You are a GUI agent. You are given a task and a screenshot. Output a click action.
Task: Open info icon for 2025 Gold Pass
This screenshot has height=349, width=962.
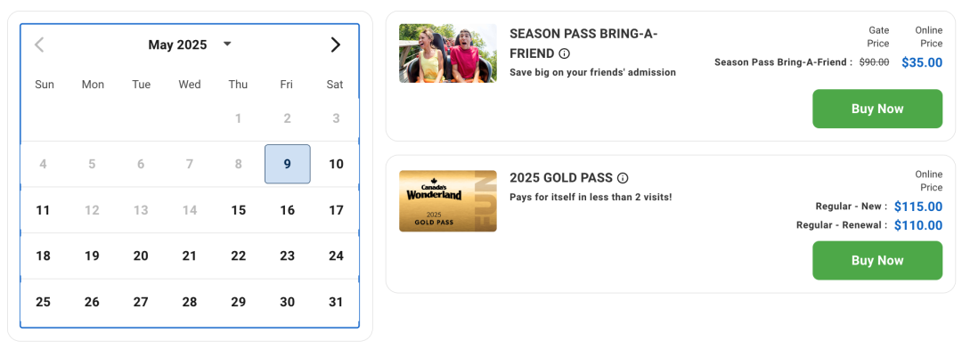623,178
